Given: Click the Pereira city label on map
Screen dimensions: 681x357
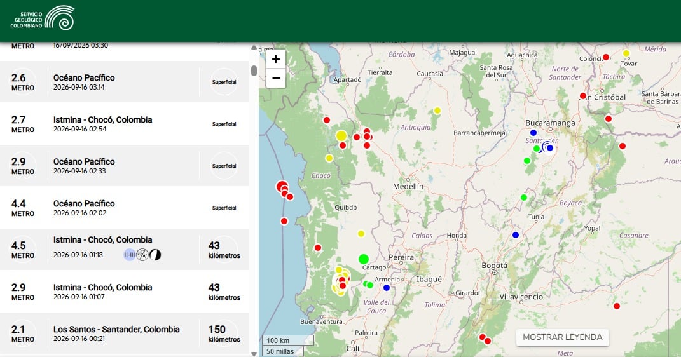Looking at the screenshot, I should point(401,257).
